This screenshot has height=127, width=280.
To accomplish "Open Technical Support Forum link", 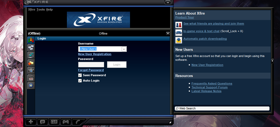I will (210, 87).
